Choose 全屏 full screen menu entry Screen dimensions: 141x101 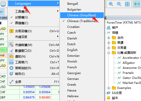[34, 82]
